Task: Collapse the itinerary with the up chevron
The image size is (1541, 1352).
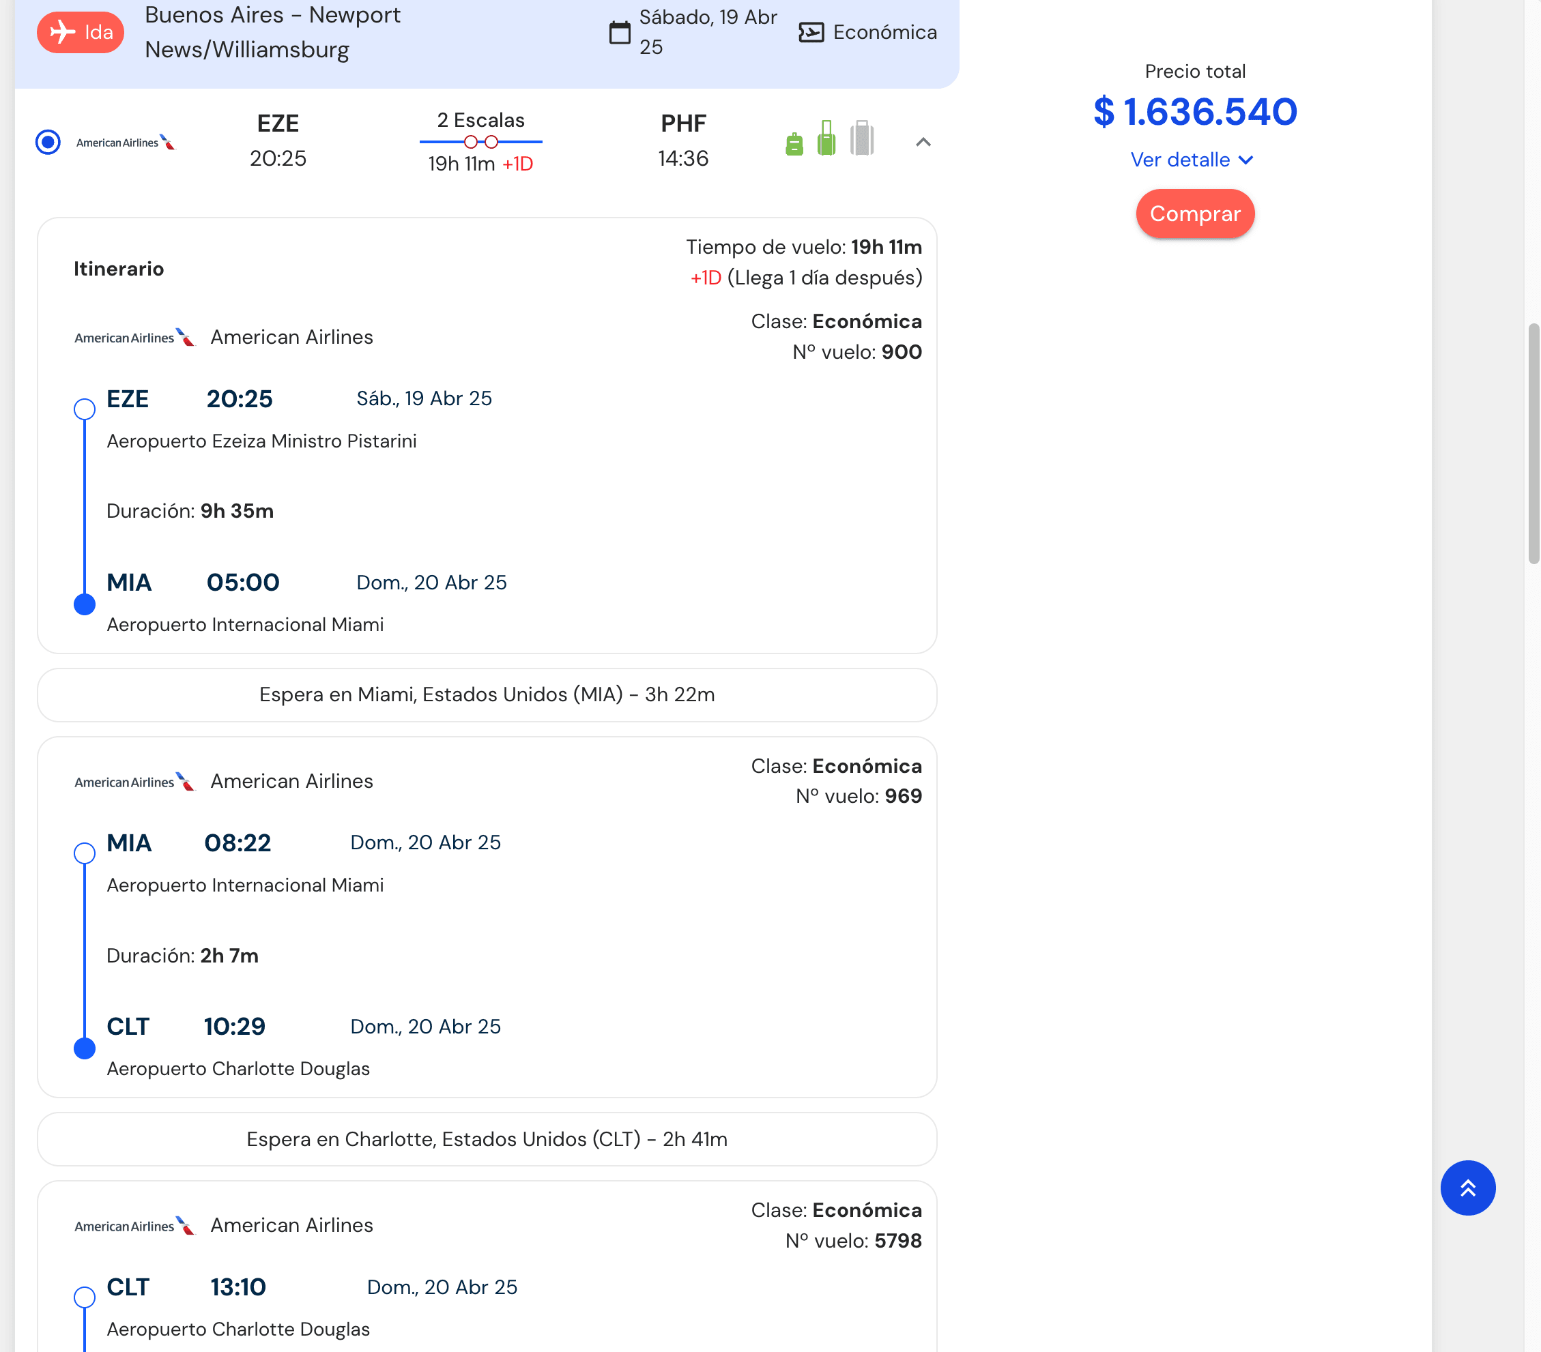Action: click(x=922, y=142)
